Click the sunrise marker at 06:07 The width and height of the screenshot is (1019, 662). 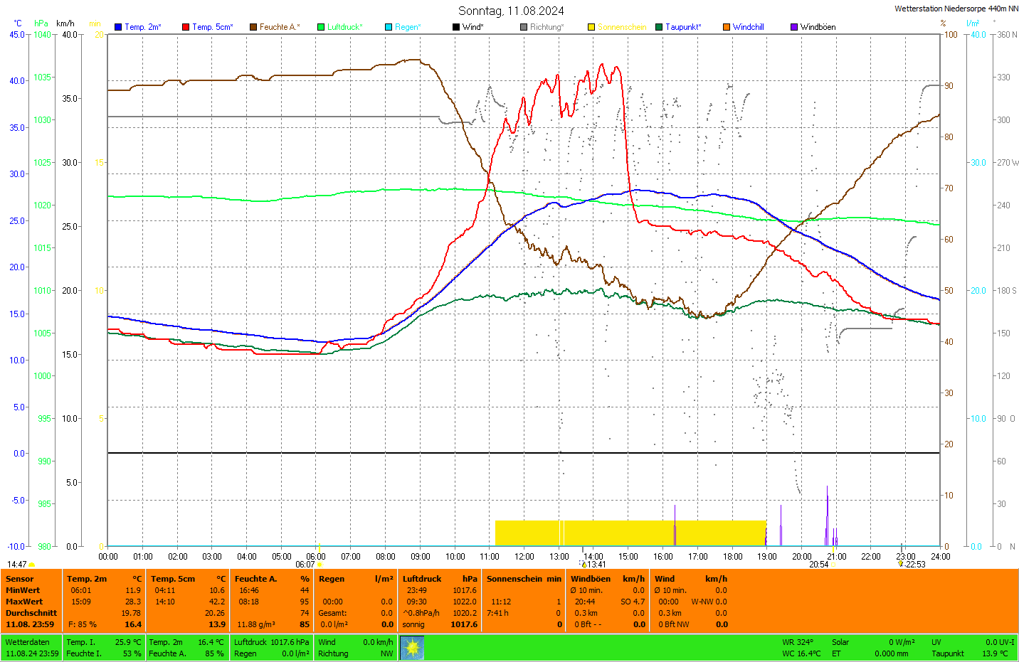coord(319,565)
